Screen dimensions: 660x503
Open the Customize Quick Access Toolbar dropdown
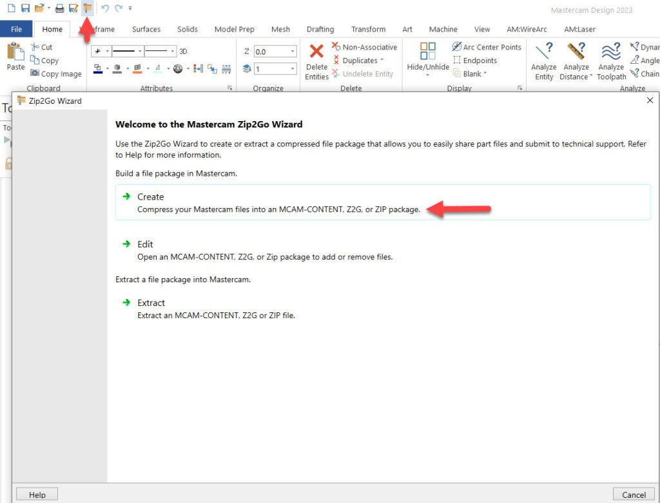(130, 8)
